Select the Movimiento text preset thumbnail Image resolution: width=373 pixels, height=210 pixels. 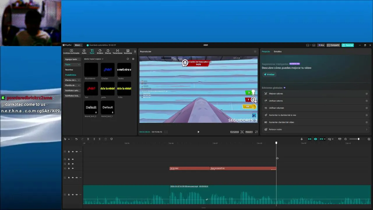point(91,70)
